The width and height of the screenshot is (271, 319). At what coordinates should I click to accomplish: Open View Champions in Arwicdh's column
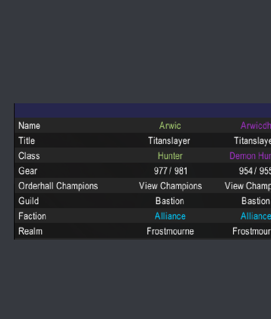(x=248, y=186)
